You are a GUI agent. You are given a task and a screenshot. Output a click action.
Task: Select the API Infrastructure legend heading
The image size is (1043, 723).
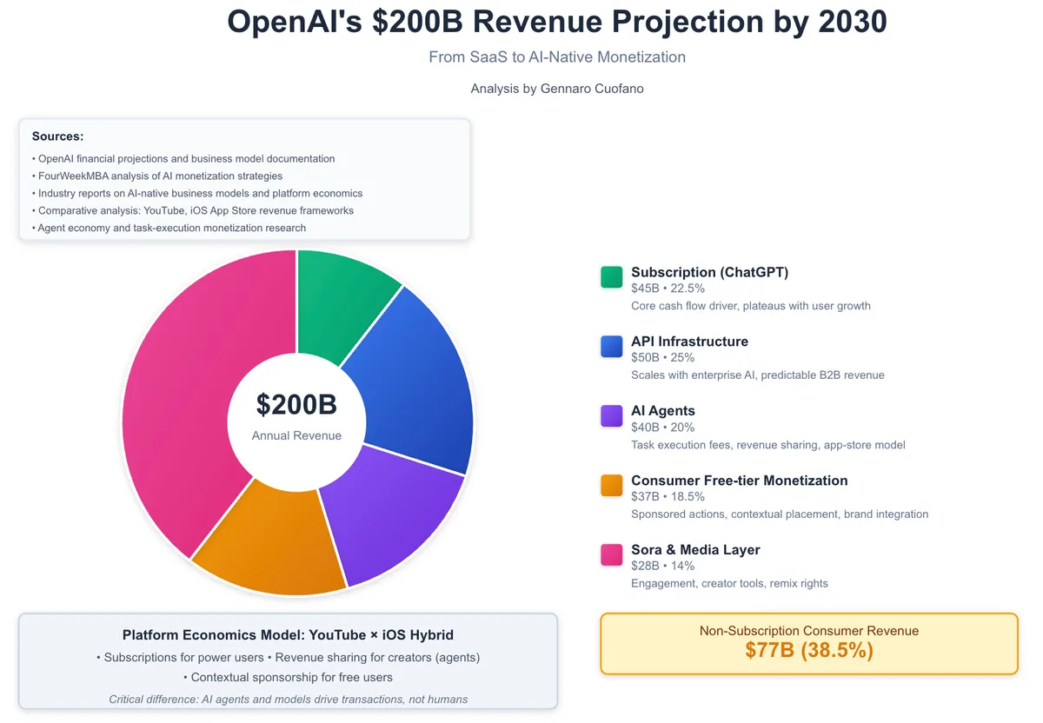(689, 342)
